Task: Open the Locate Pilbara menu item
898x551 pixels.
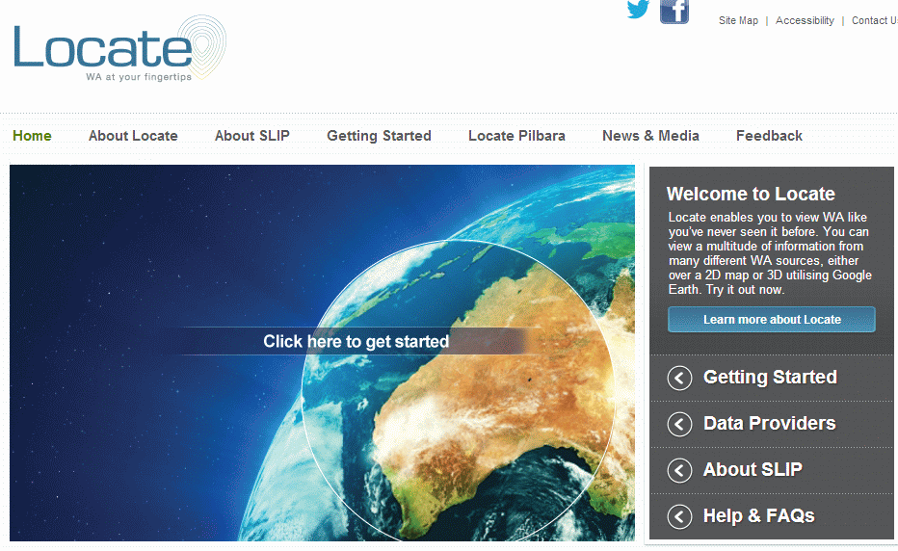Action: (x=516, y=136)
